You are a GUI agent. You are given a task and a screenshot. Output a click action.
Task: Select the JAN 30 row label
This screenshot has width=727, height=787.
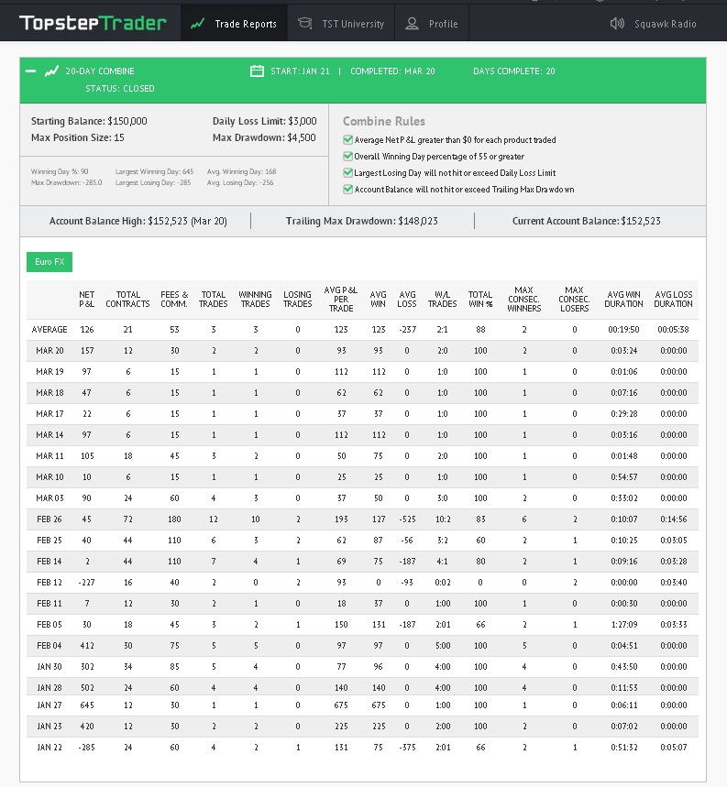[50, 667]
